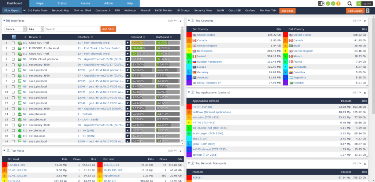The width and height of the screenshot is (375, 182).
Task: Switch to the Status tab
Action: [62, 3]
